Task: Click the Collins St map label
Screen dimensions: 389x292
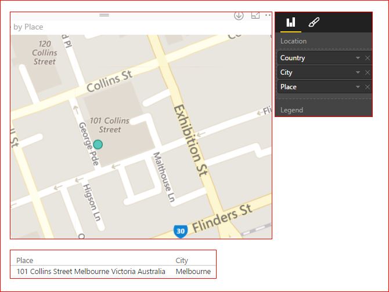Action: coord(109,81)
